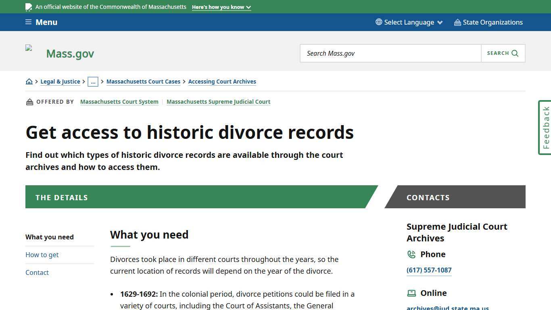551x310 pixels.
Task: Switch to the CONTACTS section header
Action: pos(428,197)
